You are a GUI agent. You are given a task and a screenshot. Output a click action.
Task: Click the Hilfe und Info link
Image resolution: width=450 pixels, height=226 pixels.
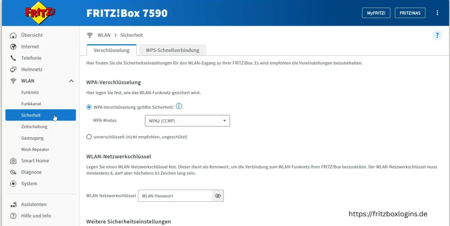coord(36,215)
